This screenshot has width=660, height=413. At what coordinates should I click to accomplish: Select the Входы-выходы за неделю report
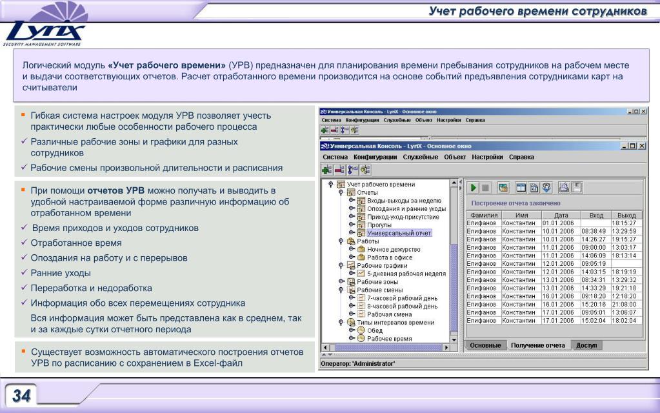(x=404, y=201)
